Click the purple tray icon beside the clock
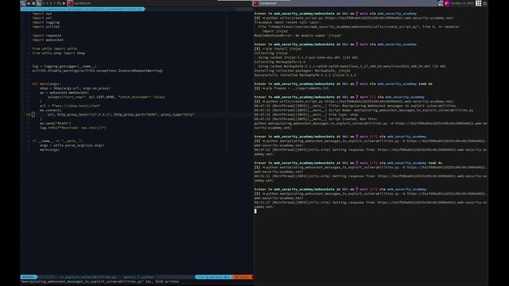The width and height of the screenshot is (509, 286). 447,3
